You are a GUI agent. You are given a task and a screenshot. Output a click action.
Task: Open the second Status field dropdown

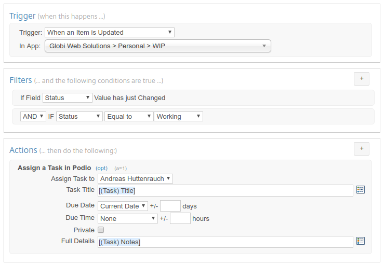(79, 117)
